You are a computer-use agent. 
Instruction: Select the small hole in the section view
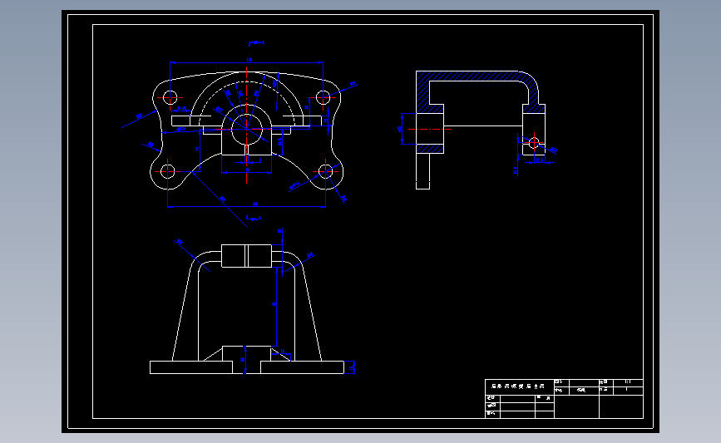(x=534, y=142)
